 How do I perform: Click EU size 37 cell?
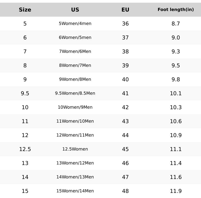125,38
